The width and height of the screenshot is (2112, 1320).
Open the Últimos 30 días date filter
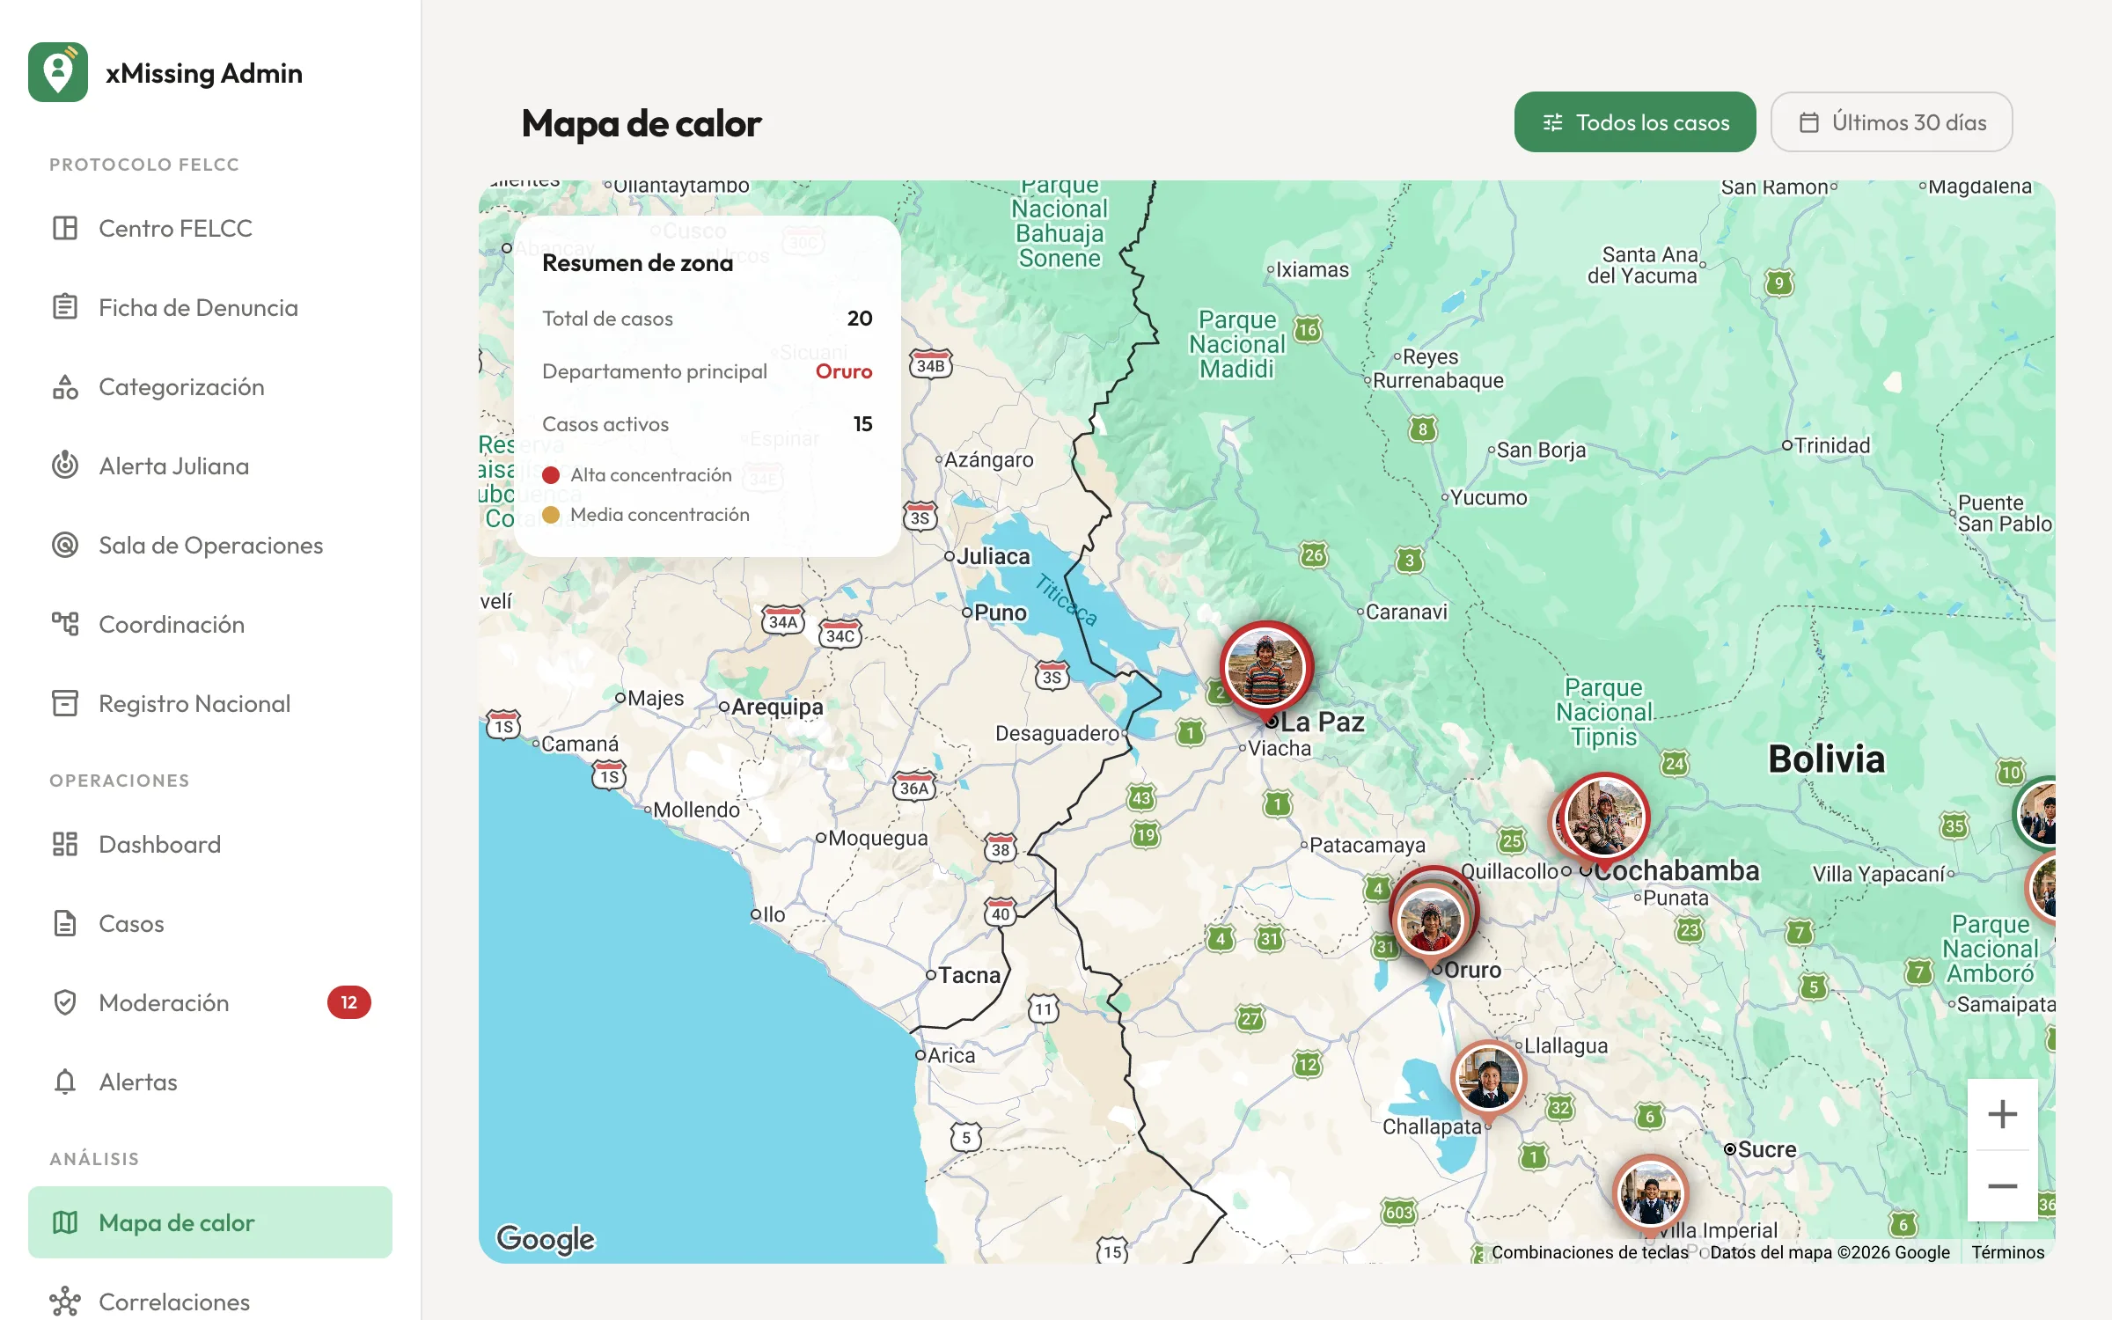tap(1891, 122)
